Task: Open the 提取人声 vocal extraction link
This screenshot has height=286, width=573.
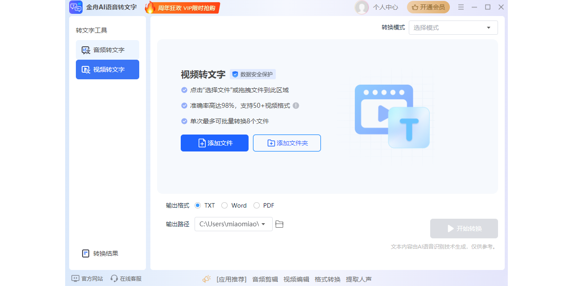Action: point(359,279)
